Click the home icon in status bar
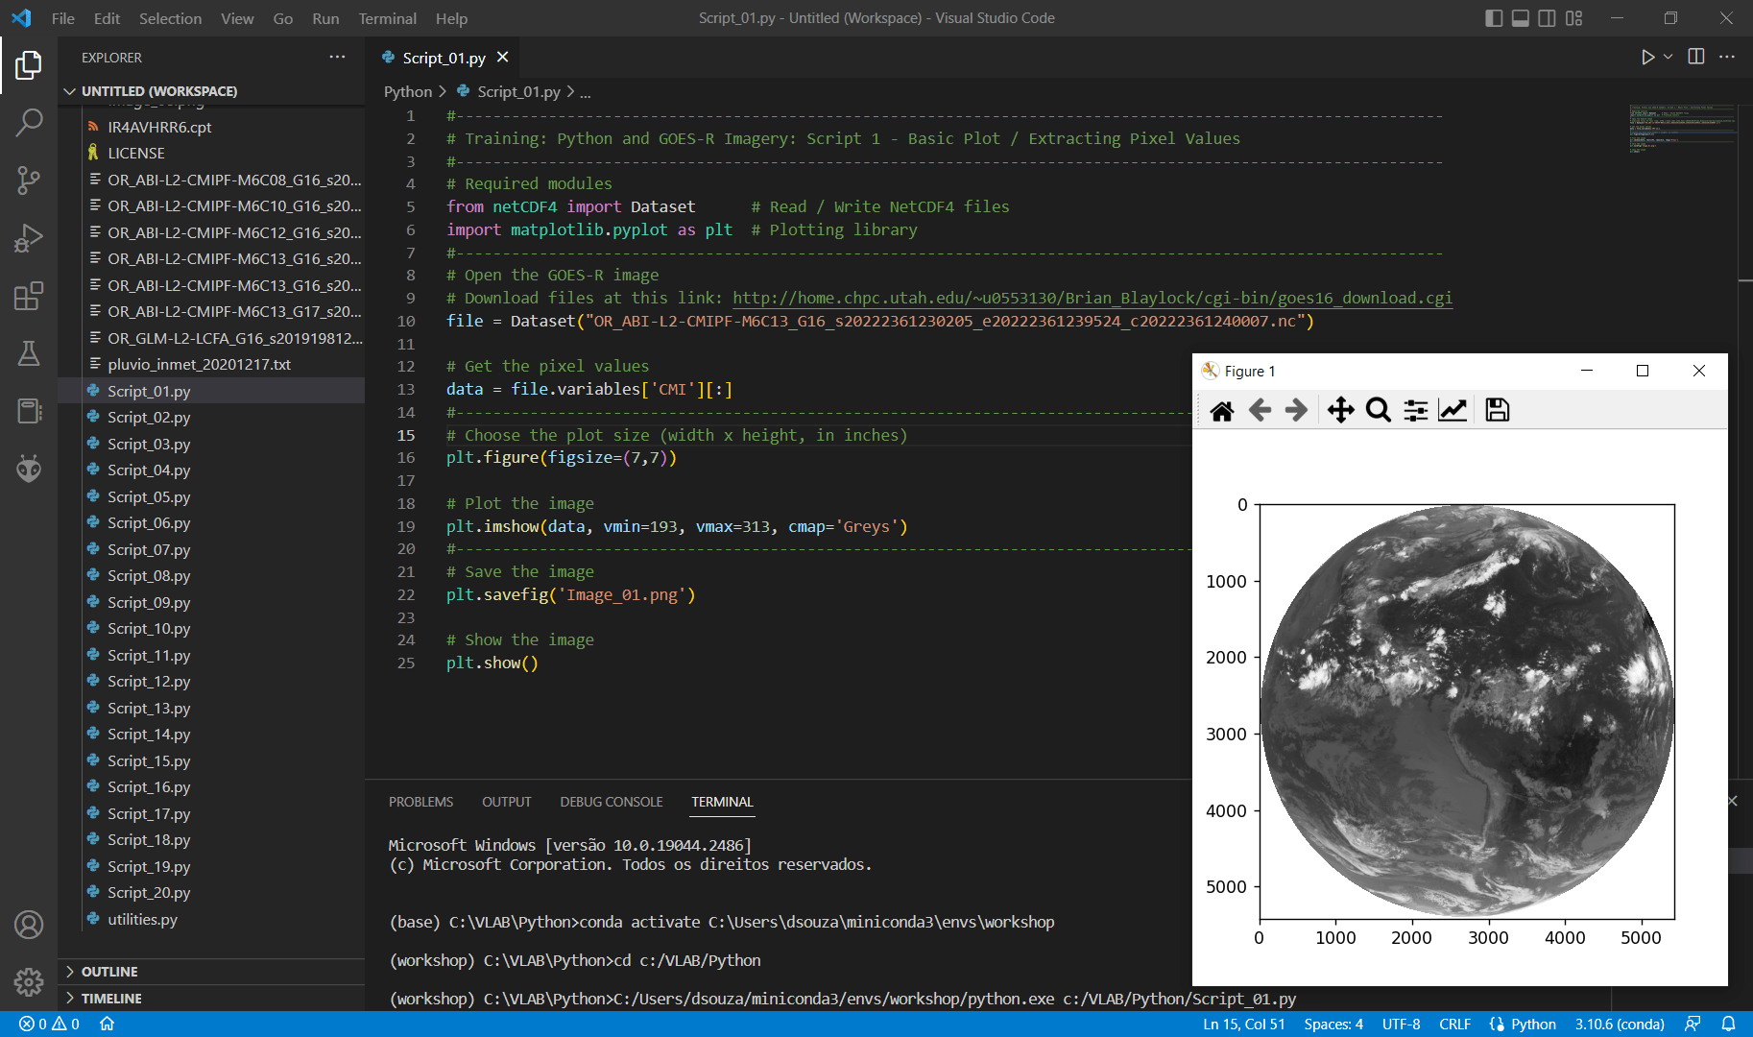Viewport: 1753px width, 1037px height. (x=108, y=1024)
